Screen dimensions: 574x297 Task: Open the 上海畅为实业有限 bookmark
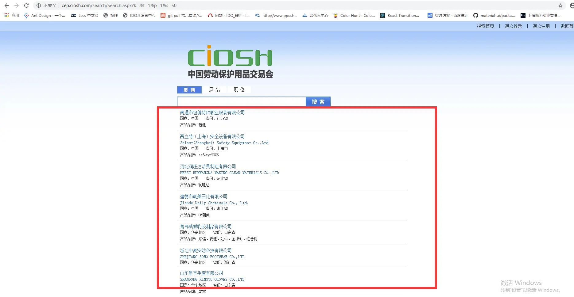click(x=541, y=15)
